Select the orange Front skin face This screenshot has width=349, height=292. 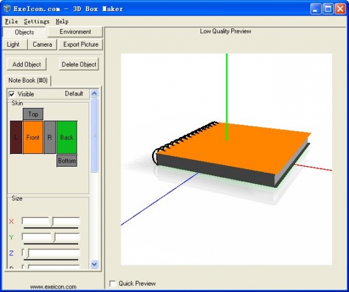pyautogui.click(x=33, y=137)
